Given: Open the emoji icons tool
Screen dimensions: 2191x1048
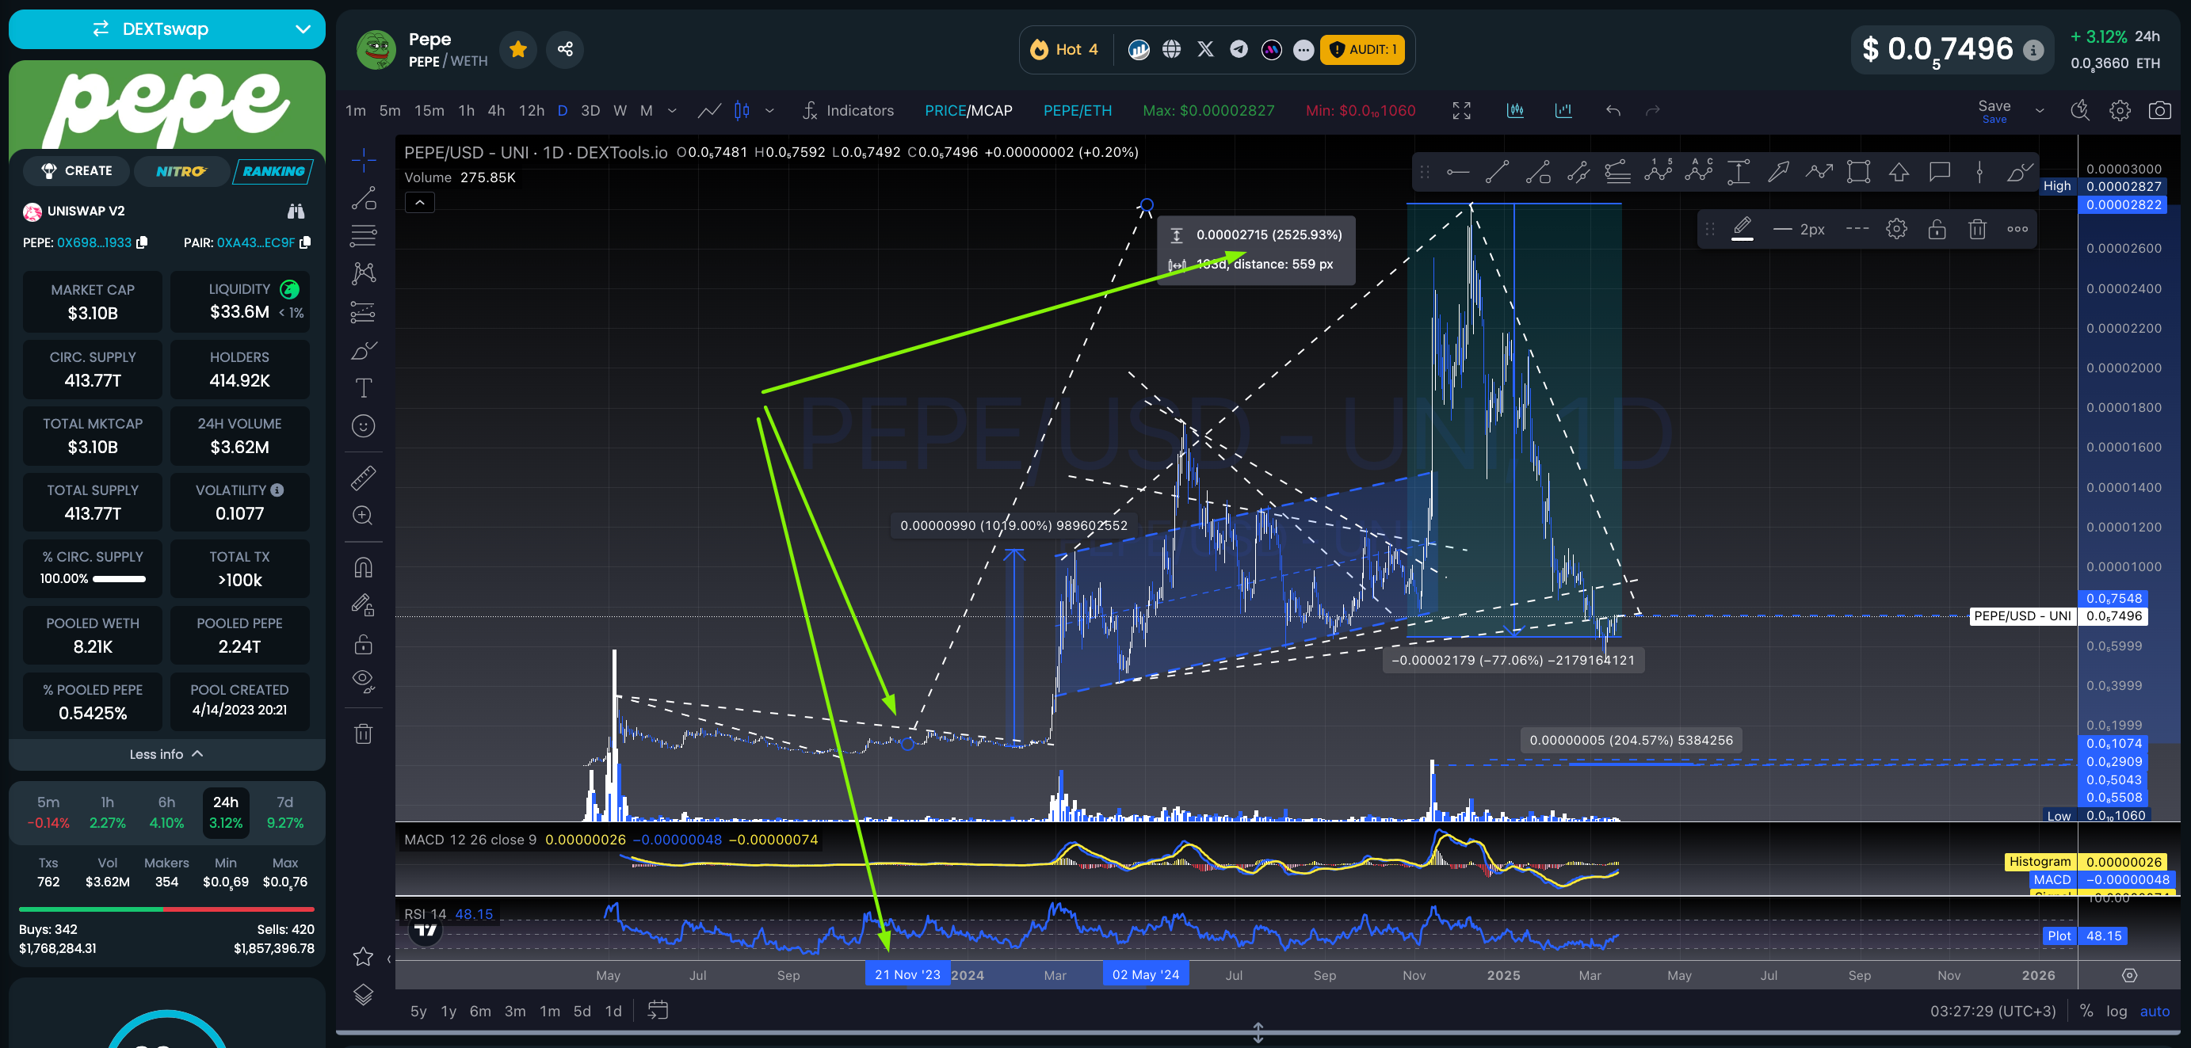Looking at the screenshot, I should (x=364, y=426).
